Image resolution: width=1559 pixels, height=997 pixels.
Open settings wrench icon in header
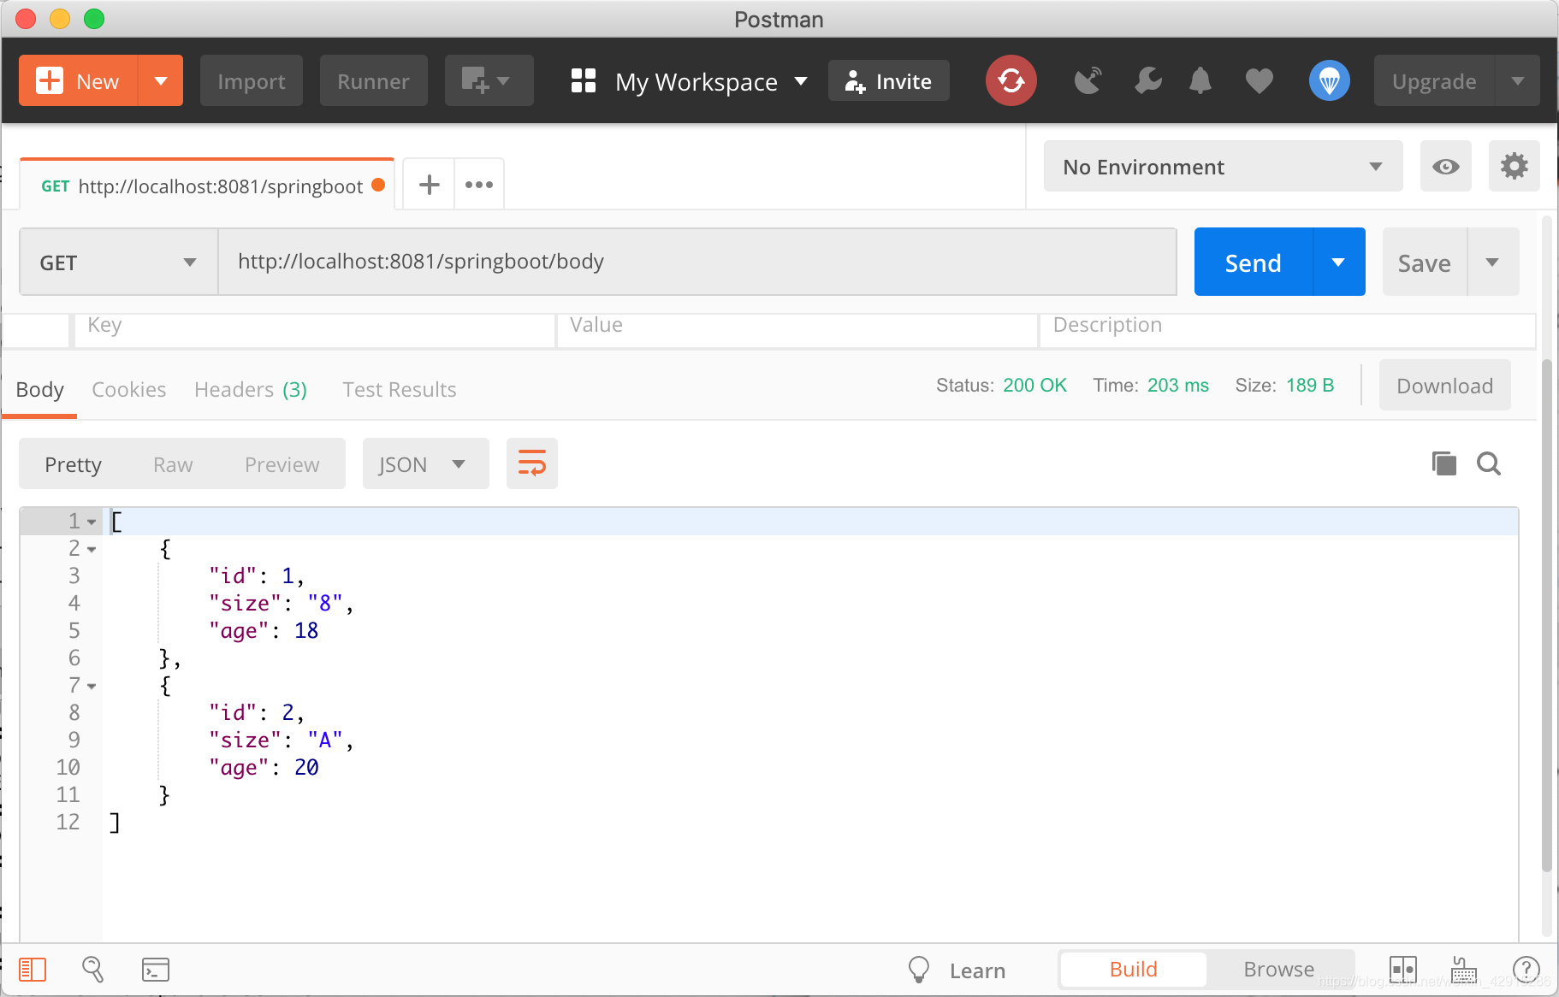tap(1147, 81)
